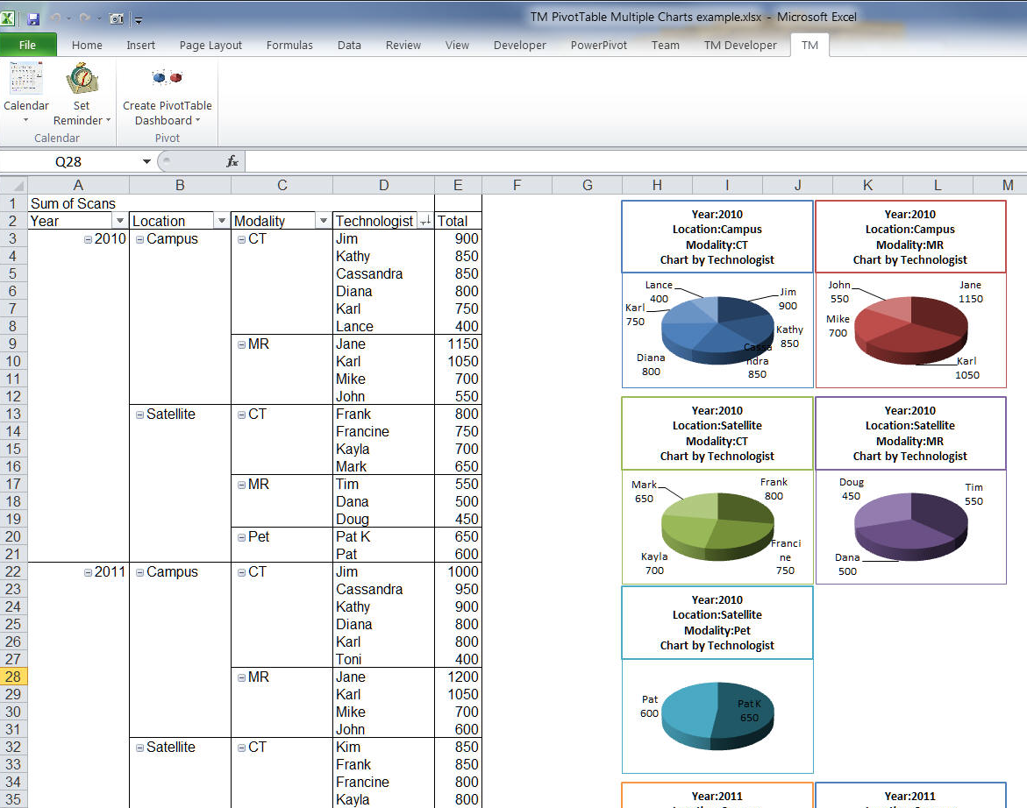Click the Excel application icon in title bar
Screen dimensions: 1027x808
click(x=11, y=18)
